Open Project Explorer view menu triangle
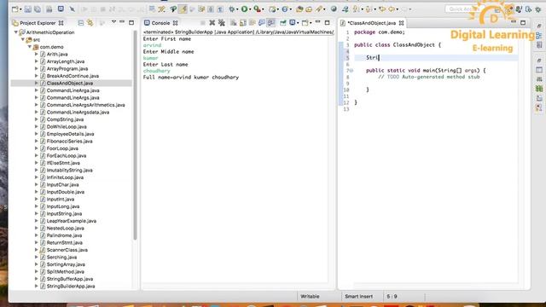Image resolution: width=546 pixels, height=307 pixels. [113, 22]
